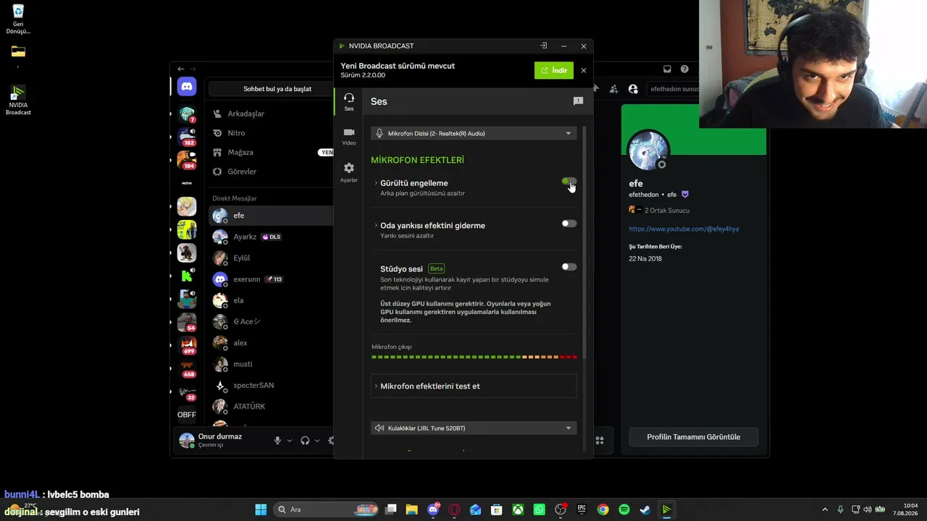
Task: Click Profilin Tamamını Görüntüle button
Action: point(693,437)
